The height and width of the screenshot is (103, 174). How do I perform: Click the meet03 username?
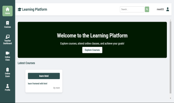160,9
